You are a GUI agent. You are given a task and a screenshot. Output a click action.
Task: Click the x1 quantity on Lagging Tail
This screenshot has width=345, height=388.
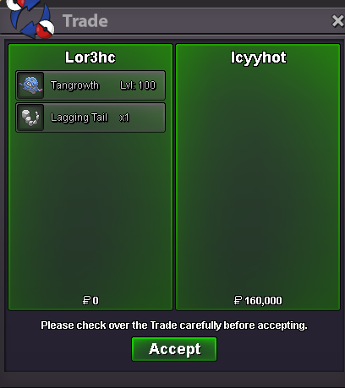point(124,117)
